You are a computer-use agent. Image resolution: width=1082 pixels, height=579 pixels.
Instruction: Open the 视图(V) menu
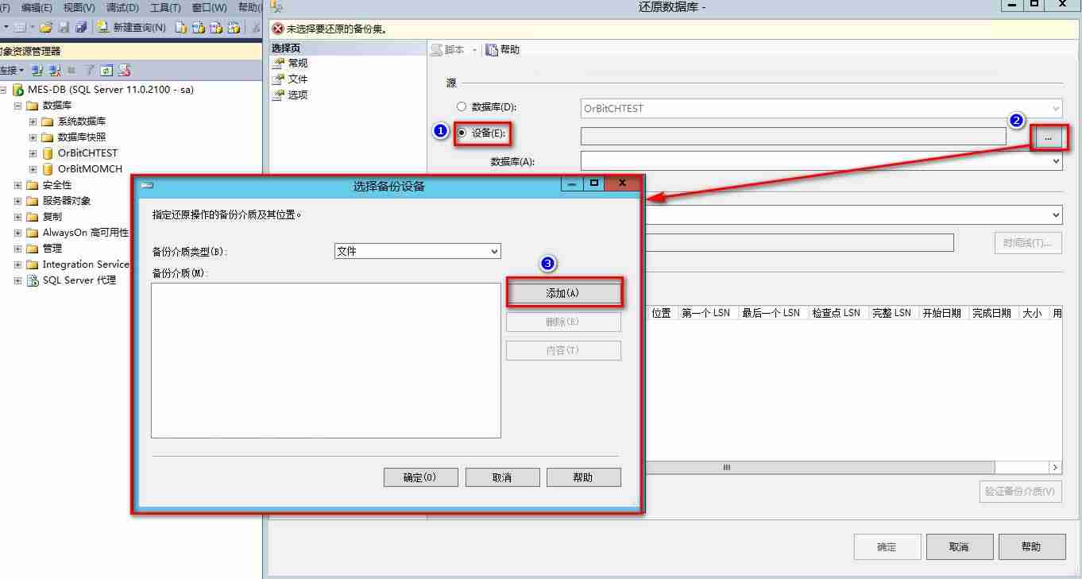point(79,7)
